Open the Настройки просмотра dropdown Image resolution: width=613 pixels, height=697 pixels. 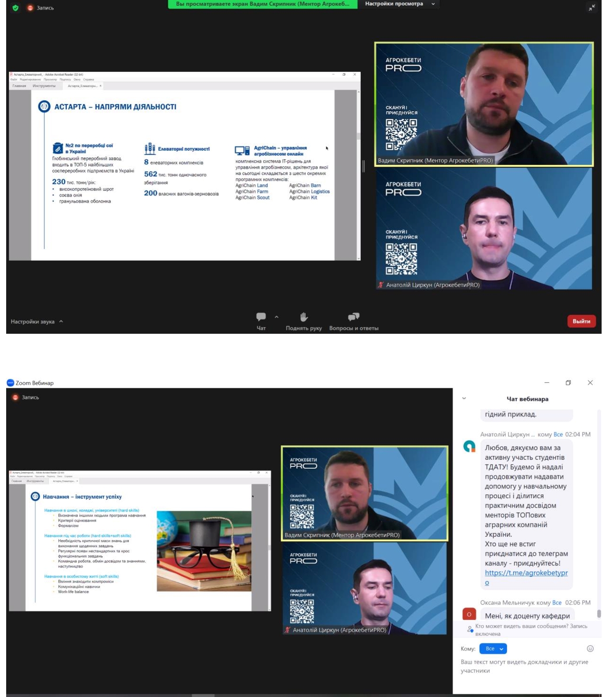400,4
